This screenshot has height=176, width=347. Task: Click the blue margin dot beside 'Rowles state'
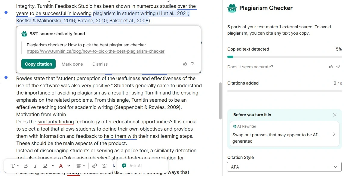6,77
